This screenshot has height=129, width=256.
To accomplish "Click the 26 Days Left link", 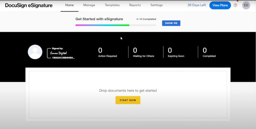I will point(197,5).
